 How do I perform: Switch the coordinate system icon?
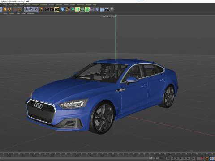click(x=41, y=9)
